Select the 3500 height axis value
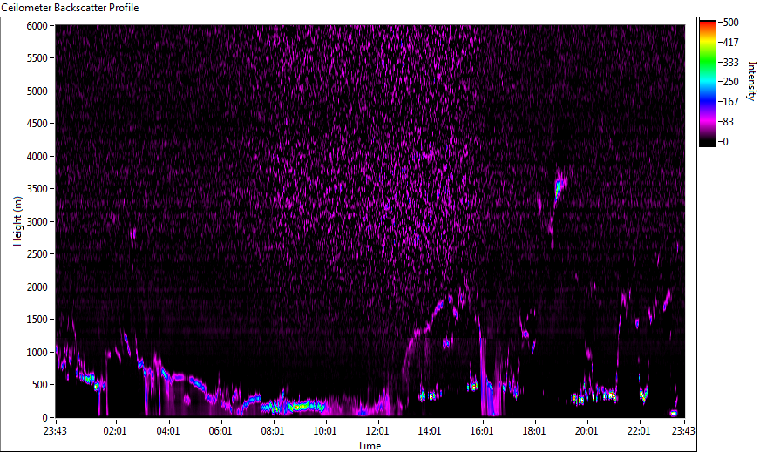Viewport: 760px width, 452px height. tap(37, 189)
